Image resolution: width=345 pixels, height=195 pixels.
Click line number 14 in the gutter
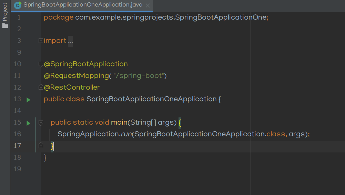coord(17,111)
